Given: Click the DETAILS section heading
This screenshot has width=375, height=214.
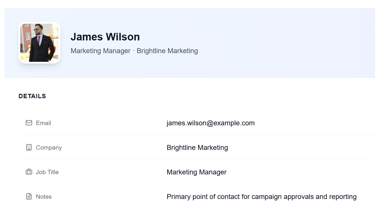Looking at the screenshot, I should tap(32, 96).
